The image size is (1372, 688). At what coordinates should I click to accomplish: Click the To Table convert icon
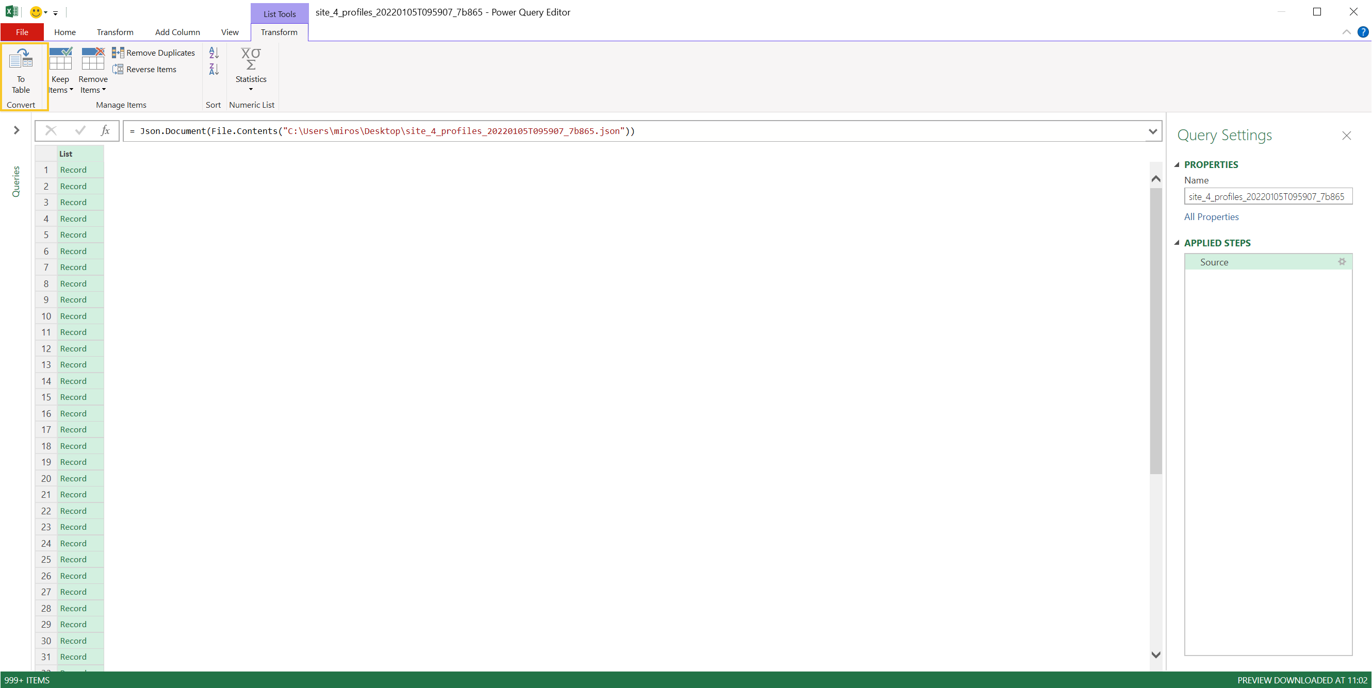(21, 60)
